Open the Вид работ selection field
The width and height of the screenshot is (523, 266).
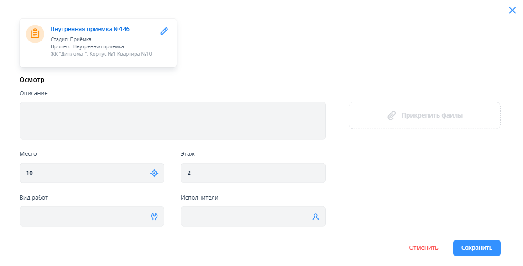click(x=84, y=216)
